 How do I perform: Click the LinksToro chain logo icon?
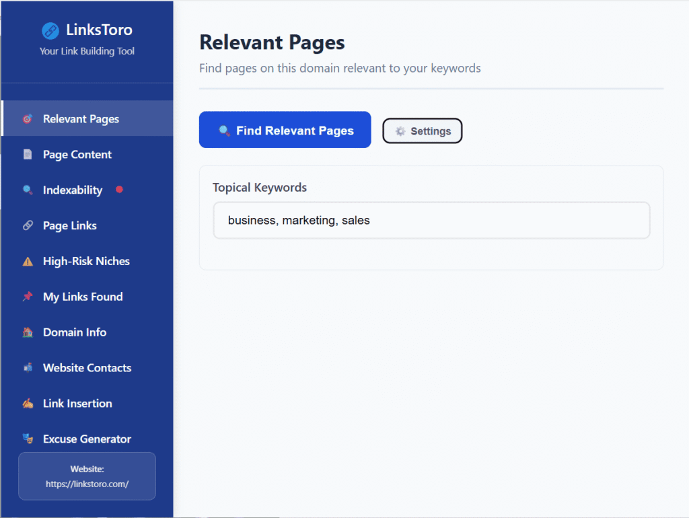click(x=50, y=30)
